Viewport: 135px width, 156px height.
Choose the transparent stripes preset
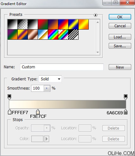[x=73, y=35]
